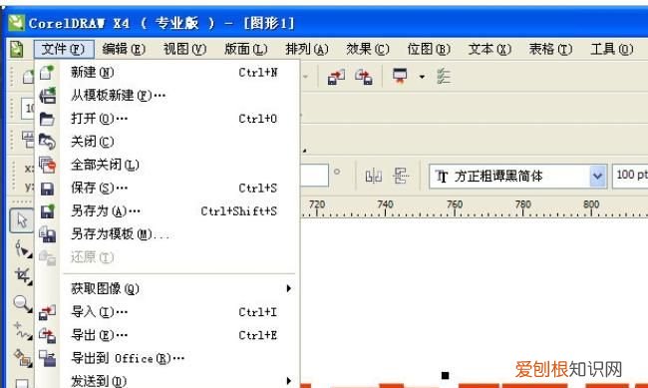Choose 关闭(C) menu entry
This screenshot has height=388, width=648.
(x=166, y=142)
